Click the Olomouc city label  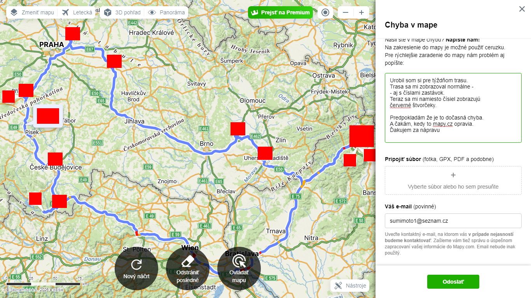point(253,100)
